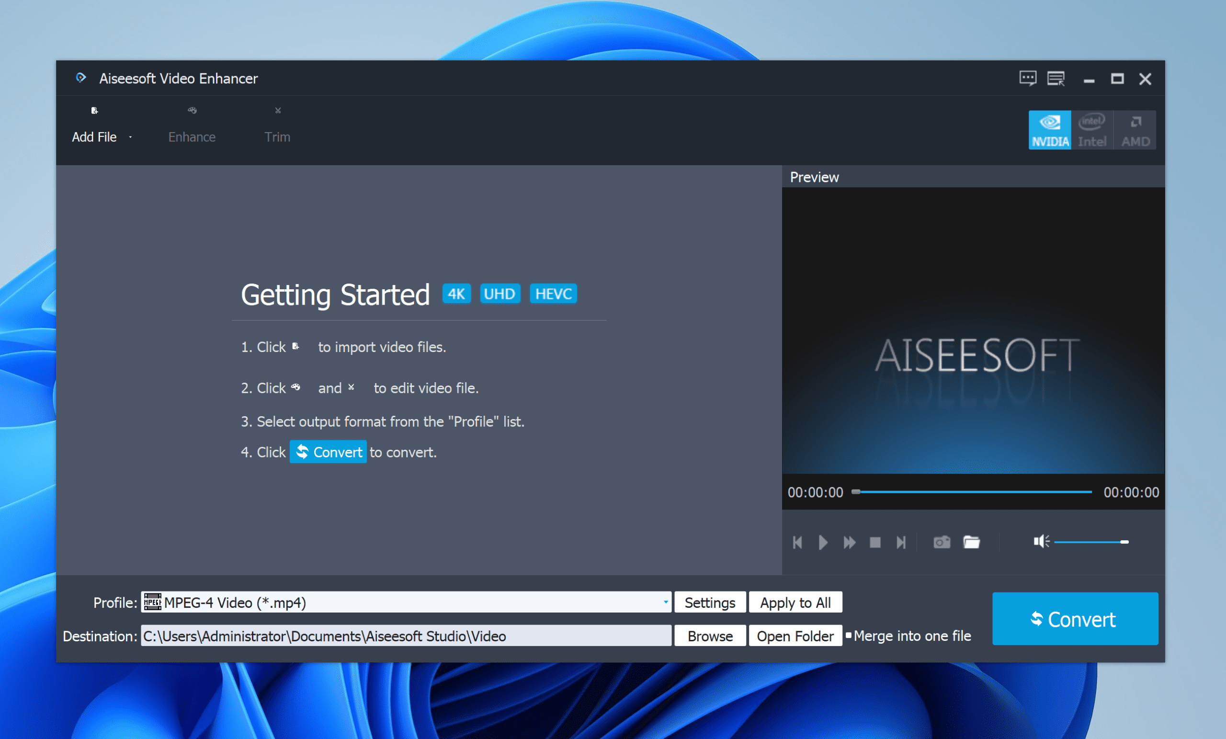Viewport: 1226px width, 739px height.
Task: Close the Video Enhancer window
Action: [x=1145, y=79]
